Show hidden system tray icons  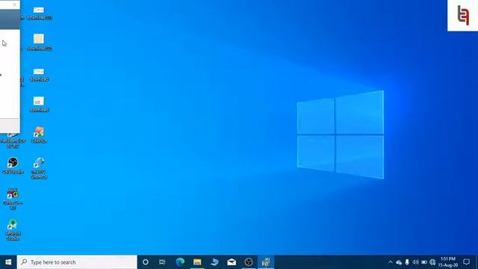tap(390, 262)
